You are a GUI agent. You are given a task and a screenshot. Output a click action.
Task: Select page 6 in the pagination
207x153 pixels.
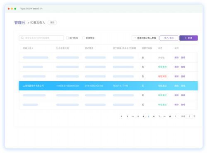pos(154,117)
